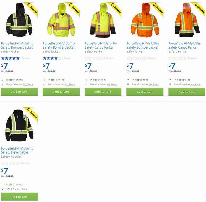Screen dimensions: 206x202
Task: Click the empty star rating of yellow cargo parka
Action: click(x=94, y=58)
